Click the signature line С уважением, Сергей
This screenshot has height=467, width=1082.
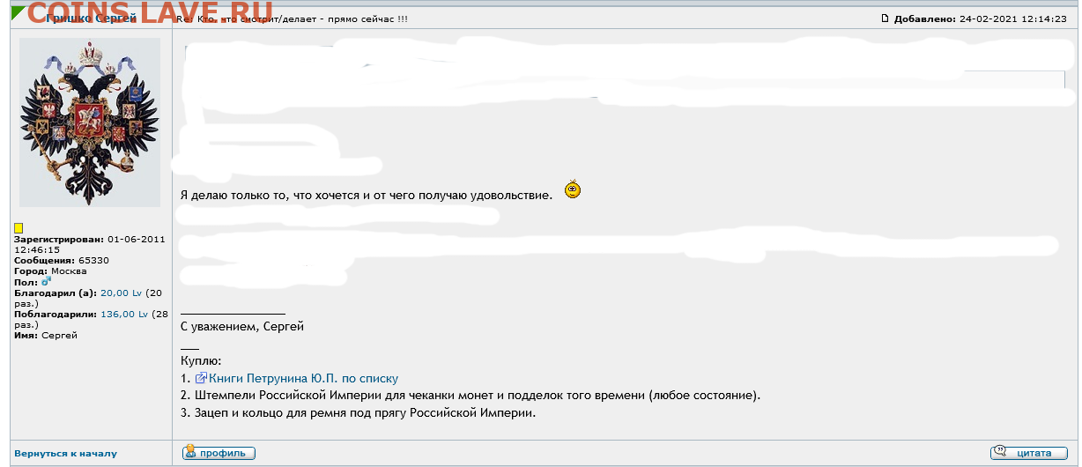(242, 327)
